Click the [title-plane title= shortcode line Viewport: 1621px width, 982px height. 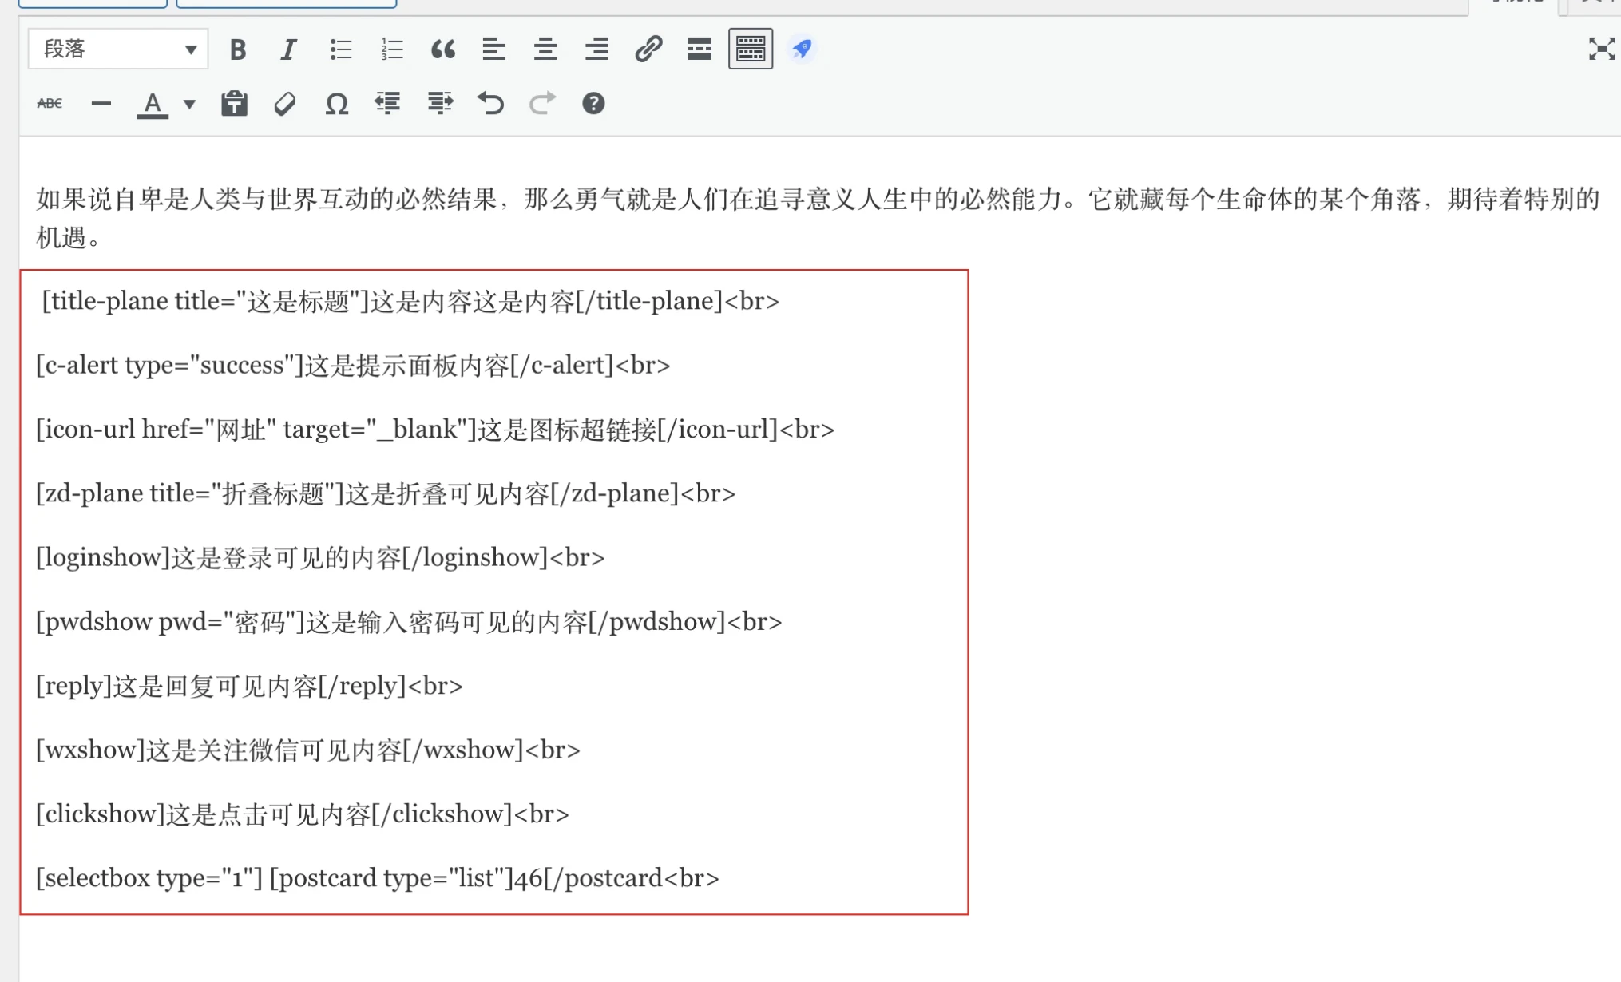coord(410,301)
